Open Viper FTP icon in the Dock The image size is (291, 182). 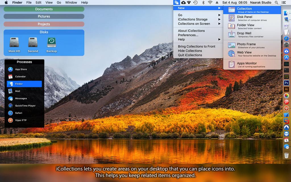(286, 108)
